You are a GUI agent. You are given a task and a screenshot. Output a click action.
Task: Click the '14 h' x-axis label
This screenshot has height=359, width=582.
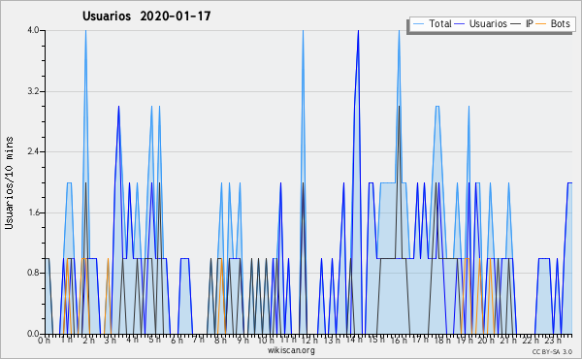click(x=354, y=340)
